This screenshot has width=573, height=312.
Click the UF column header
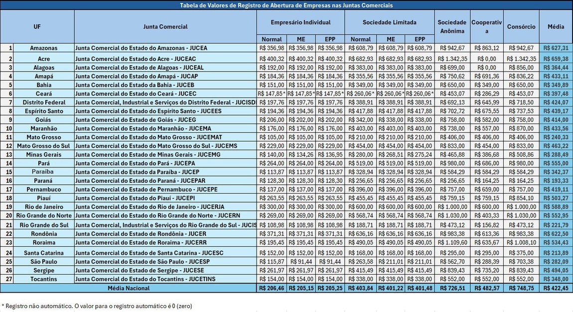point(37,27)
